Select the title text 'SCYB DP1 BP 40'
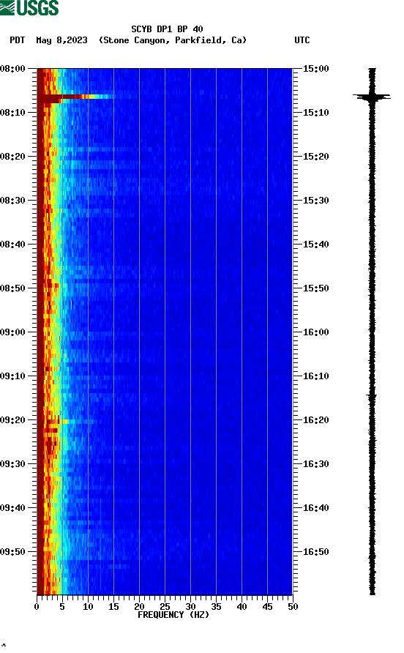Viewport: 404px width, 653px height. click(x=167, y=29)
